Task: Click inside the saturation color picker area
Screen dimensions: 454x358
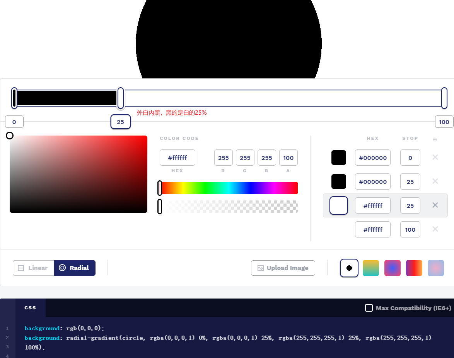Action: [79, 174]
